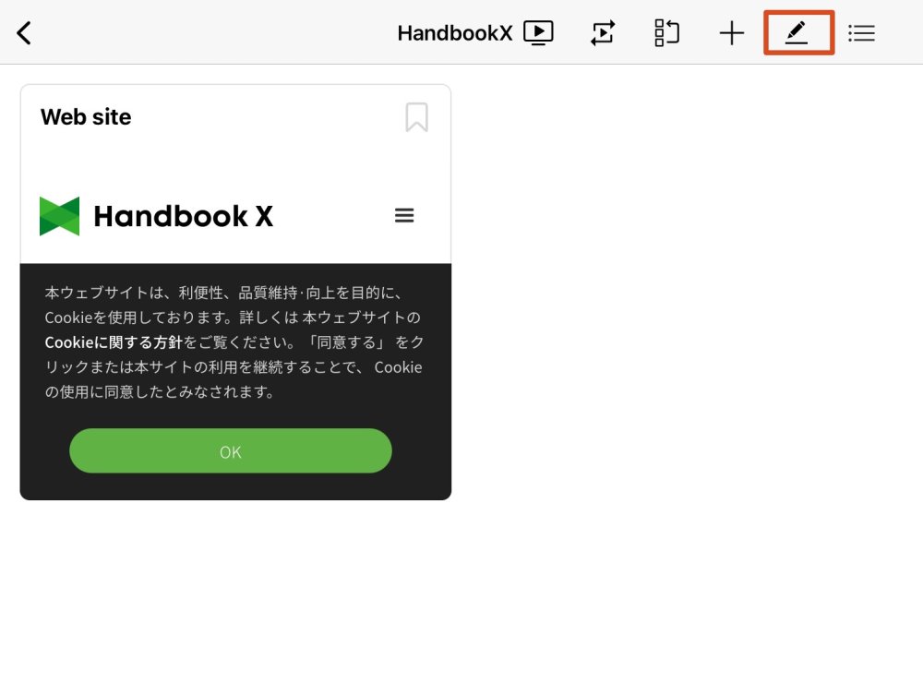The width and height of the screenshot is (923, 695).
Task: Start presentation mode play icon
Action: pyautogui.click(x=538, y=33)
